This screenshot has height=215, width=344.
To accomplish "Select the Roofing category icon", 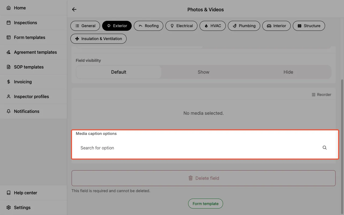I will point(140,26).
